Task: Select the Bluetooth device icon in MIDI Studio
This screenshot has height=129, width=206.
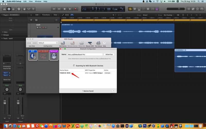Action: pos(33,55)
